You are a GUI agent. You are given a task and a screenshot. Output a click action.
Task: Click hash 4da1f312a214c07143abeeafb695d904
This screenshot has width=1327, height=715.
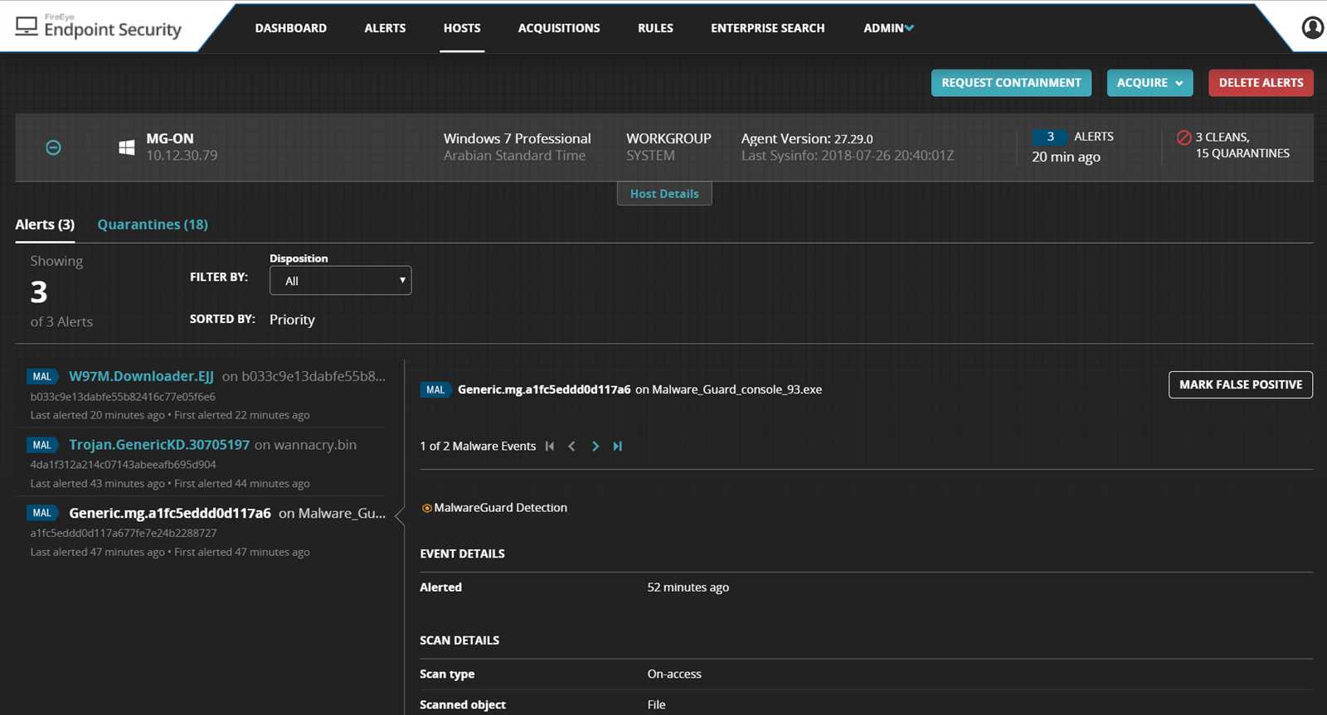point(123,465)
